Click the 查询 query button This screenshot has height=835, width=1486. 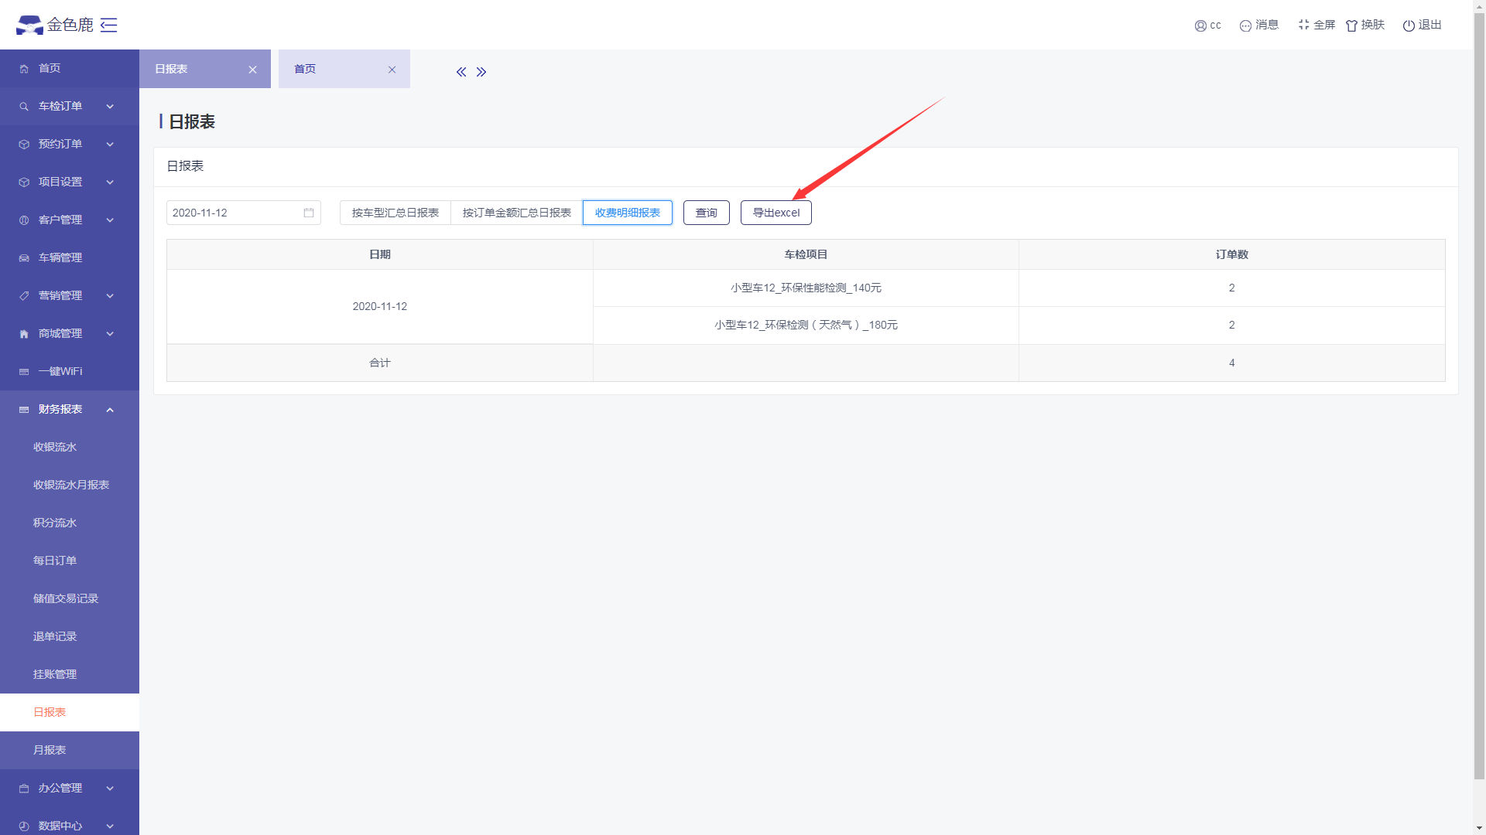tap(707, 213)
